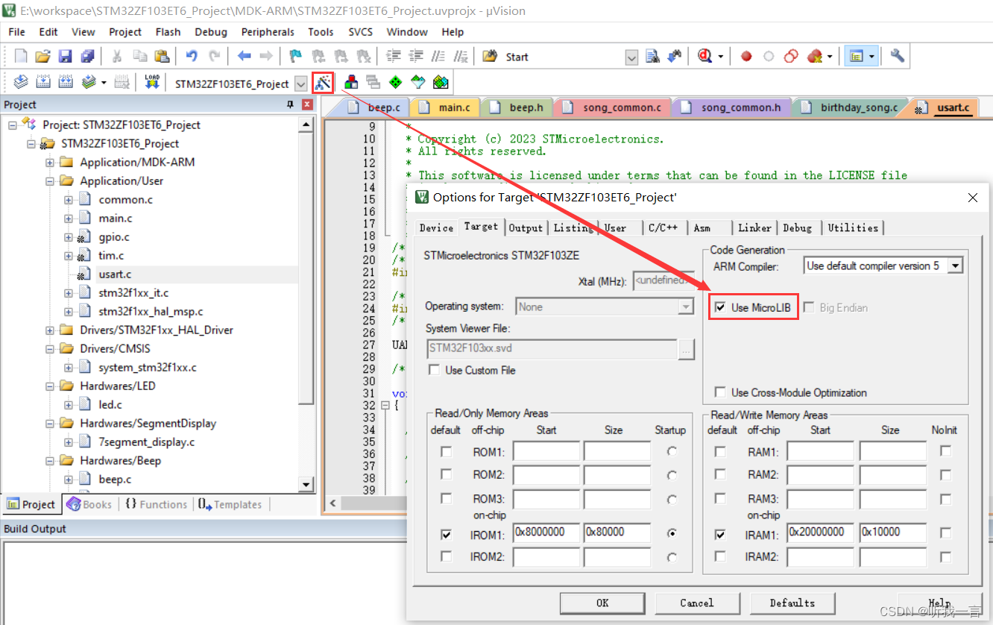Image resolution: width=993 pixels, height=625 pixels.
Task: Enable the IRAM1 NoInit checkbox
Action: click(x=945, y=533)
